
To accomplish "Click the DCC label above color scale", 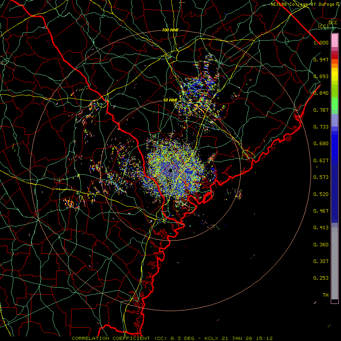I will pyautogui.click(x=333, y=23).
